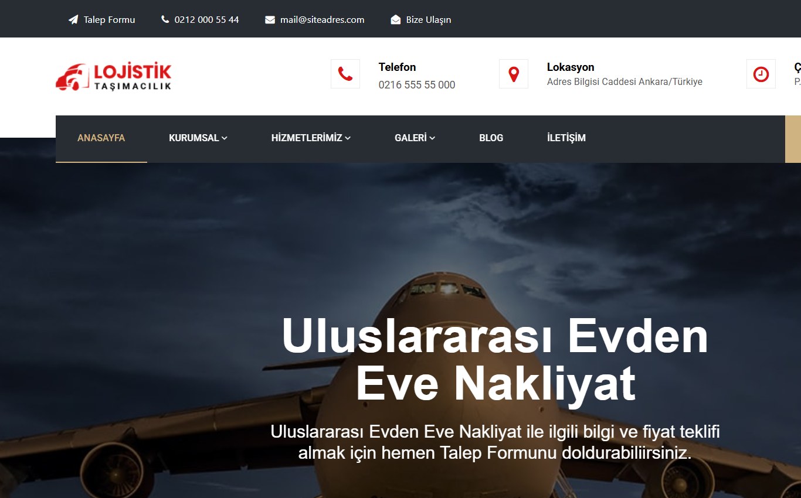The image size is (801, 498).
Task: Click the 0216 555 55 000 phone number
Action: point(417,85)
